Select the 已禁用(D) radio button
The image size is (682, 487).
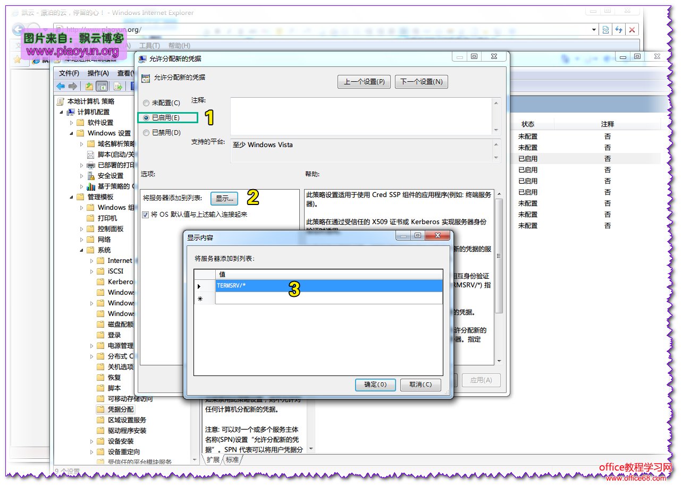[x=146, y=133]
